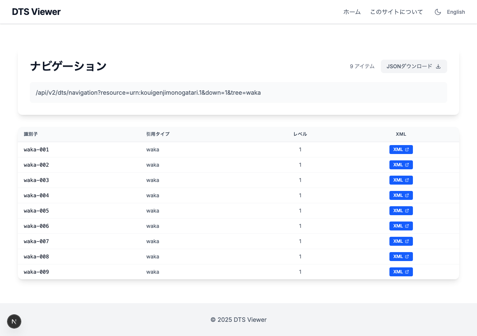The height and width of the screenshot is (336, 477).
Task: Toggle dark mode with the moon icon
Action: click(x=437, y=12)
